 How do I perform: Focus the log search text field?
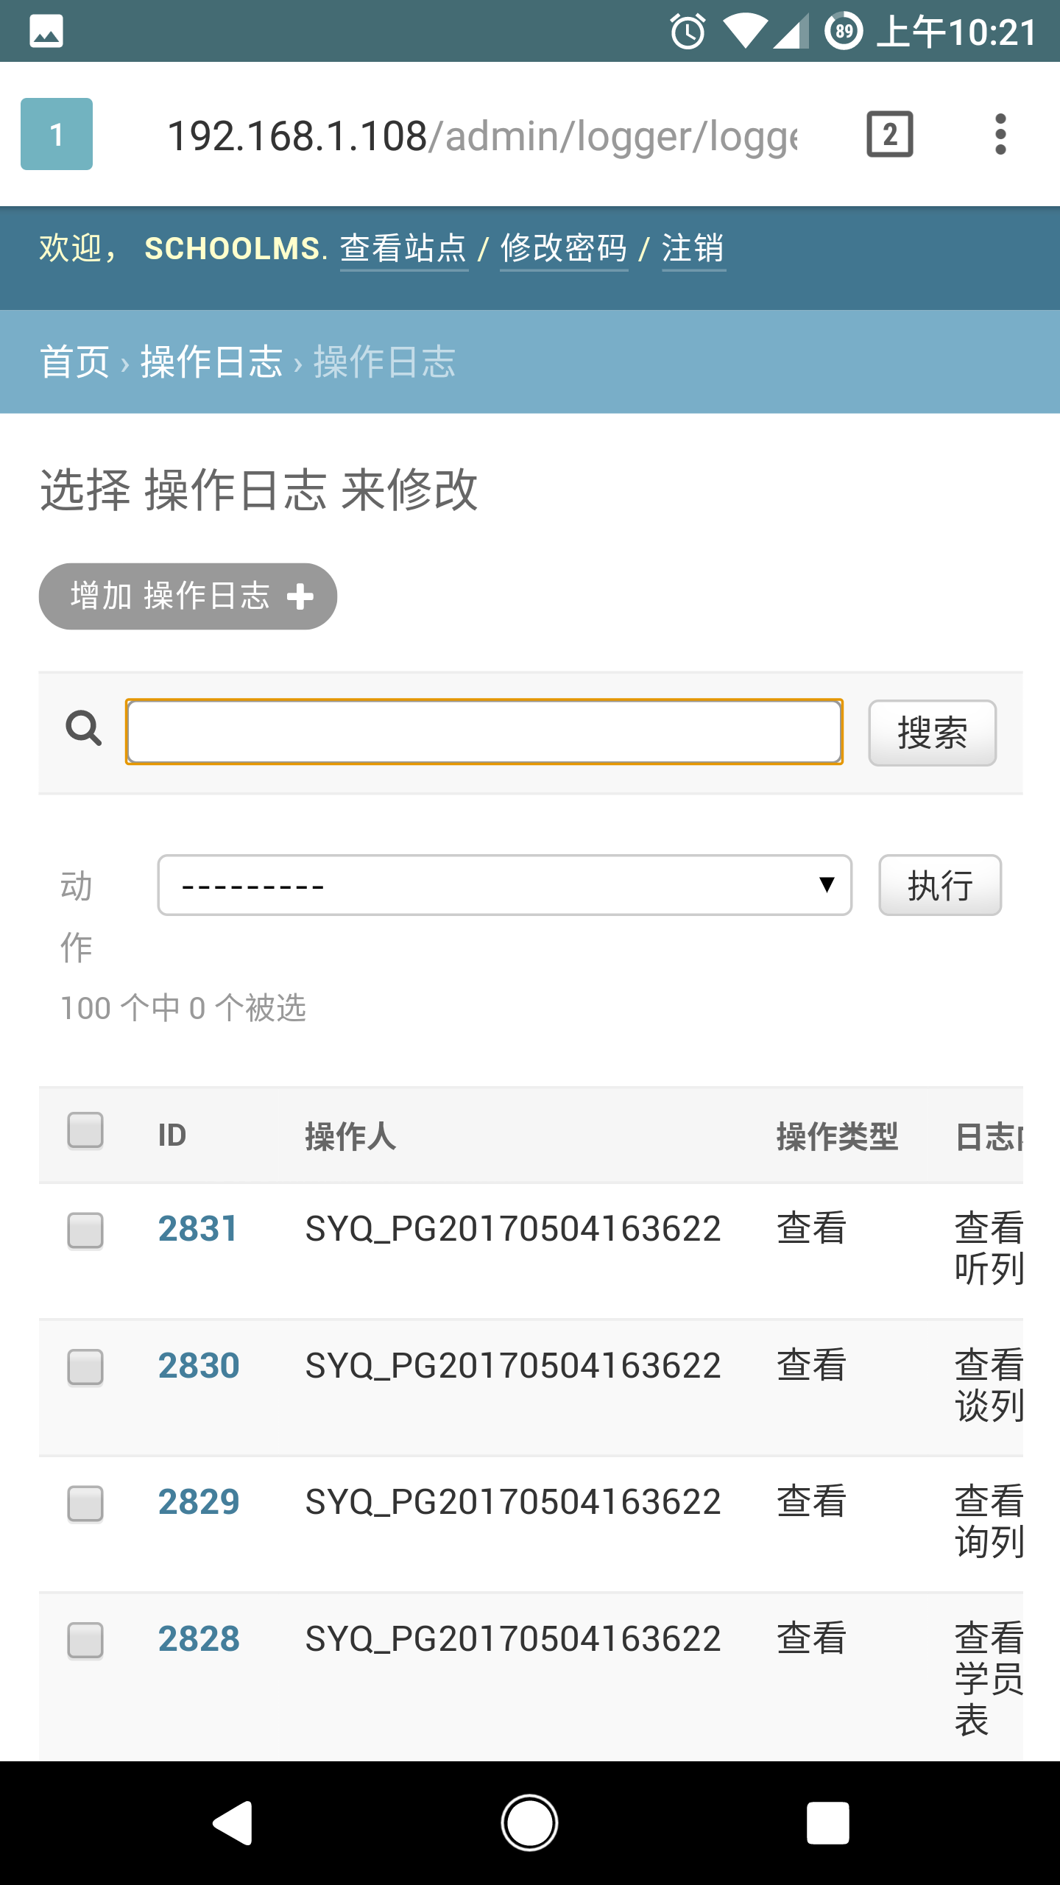point(484,732)
